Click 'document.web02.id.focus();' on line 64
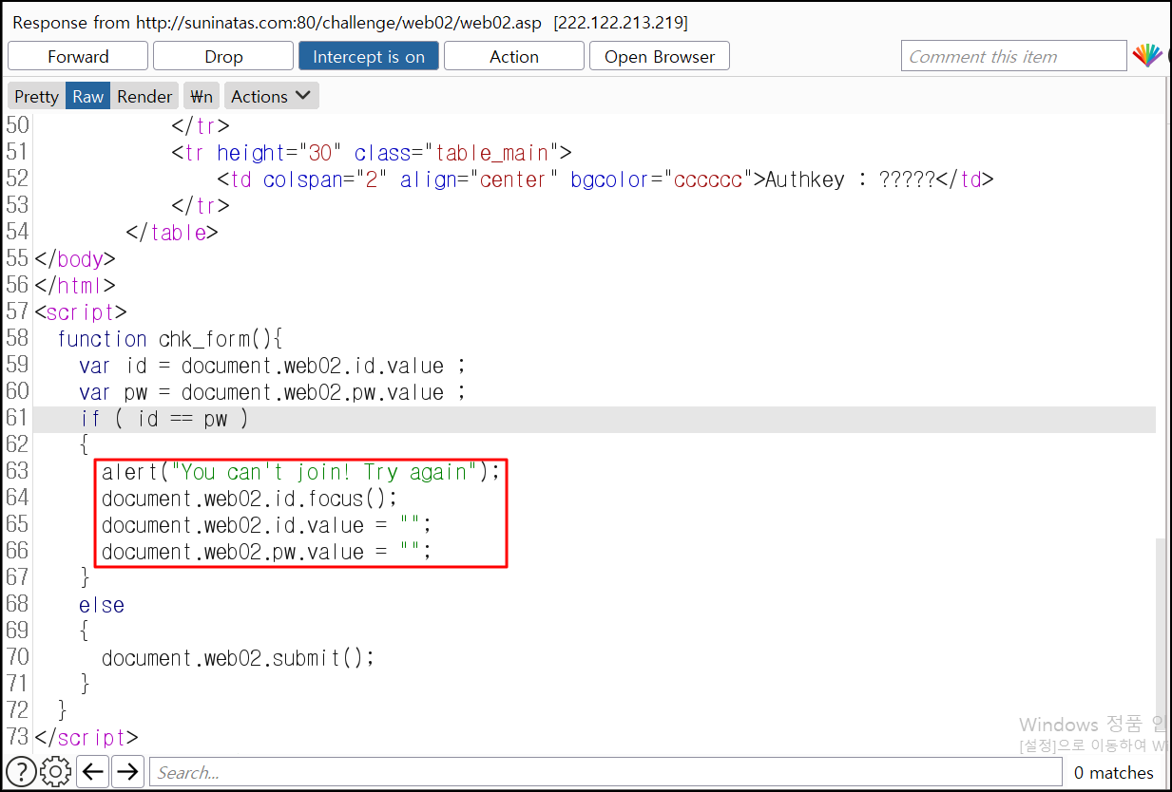The image size is (1172, 792). [x=249, y=499]
